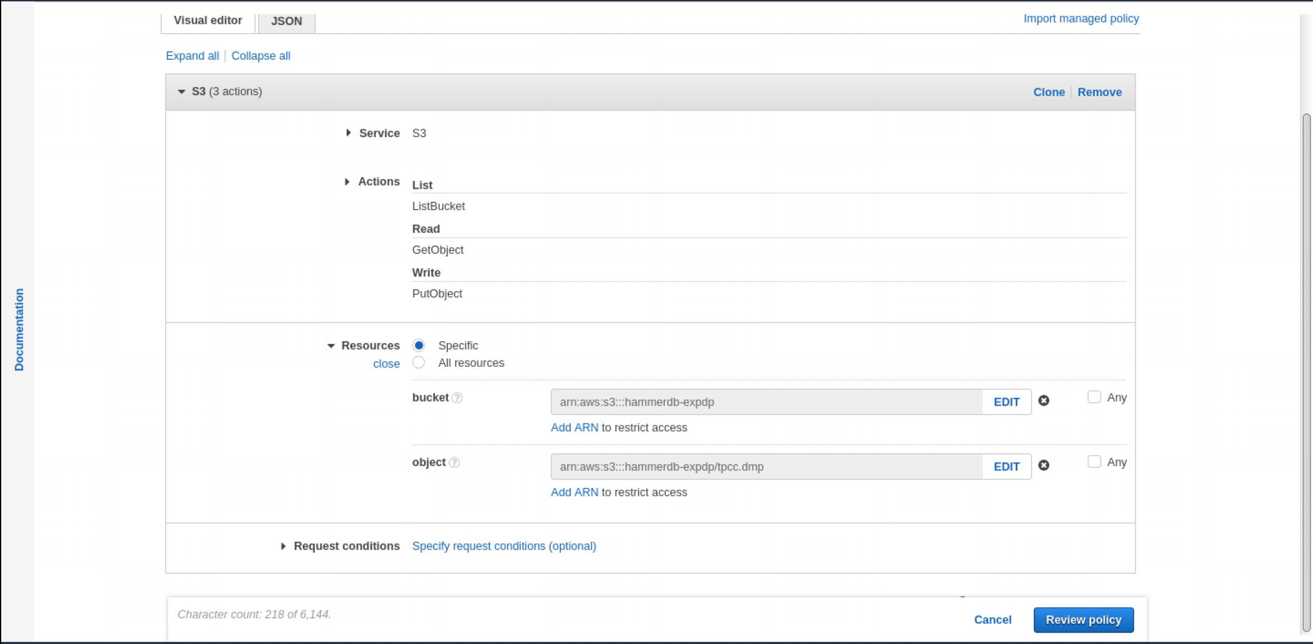
Task: Click the Review policy button
Action: coord(1083,620)
